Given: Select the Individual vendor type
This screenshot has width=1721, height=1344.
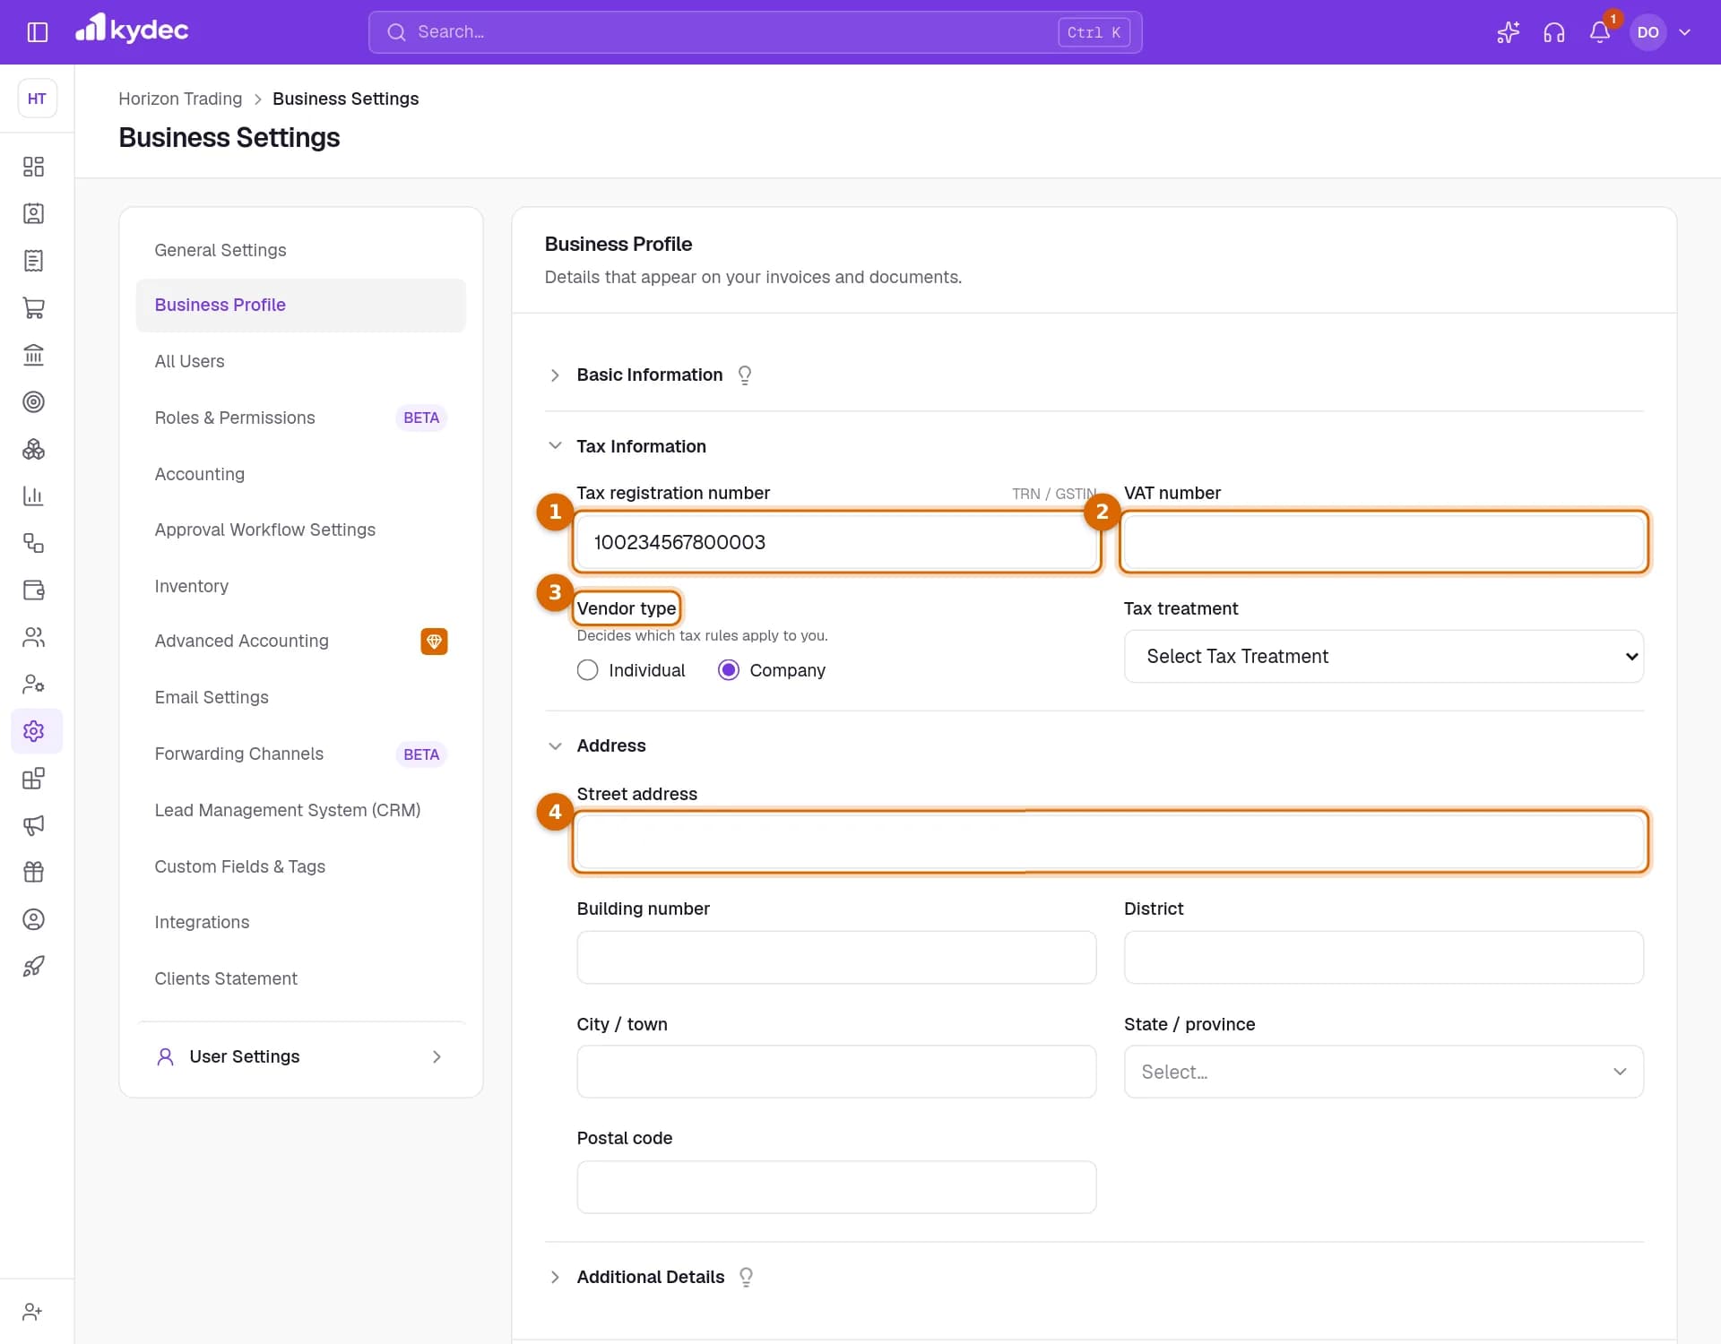Looking at the screenshot, I should point(587,670).
